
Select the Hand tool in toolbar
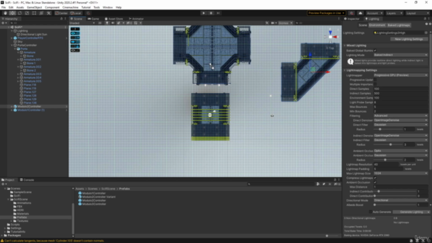tap(5, 13)
